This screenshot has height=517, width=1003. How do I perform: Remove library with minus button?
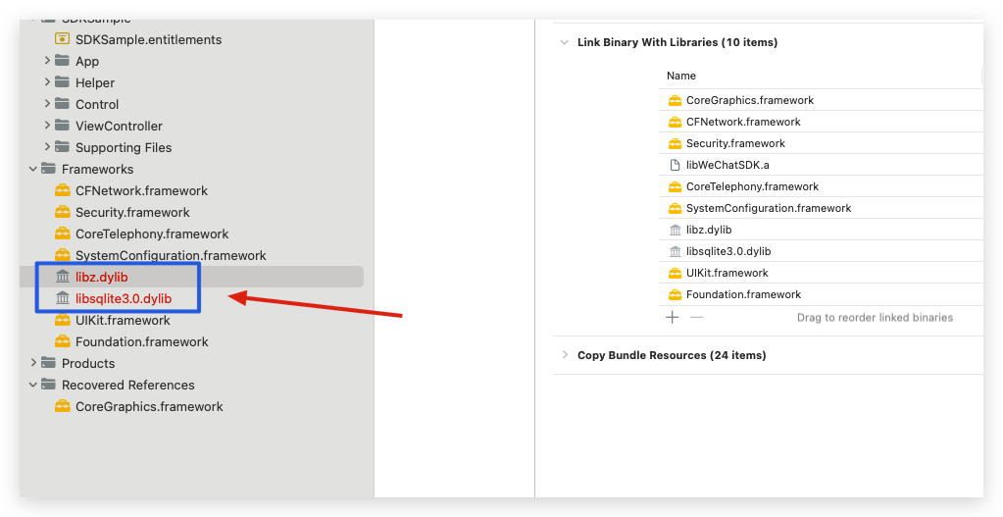696,318
